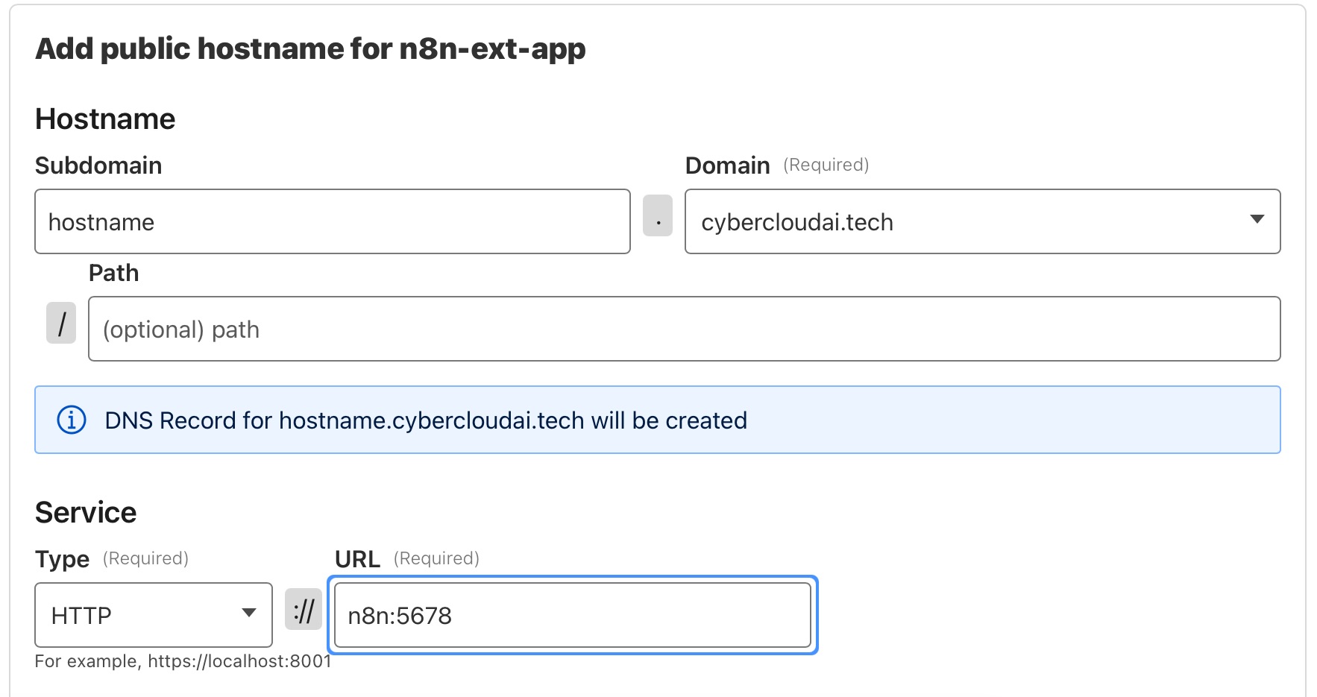Open the Domain dropdown showing cybercloudai.tech

click(981, 221)
